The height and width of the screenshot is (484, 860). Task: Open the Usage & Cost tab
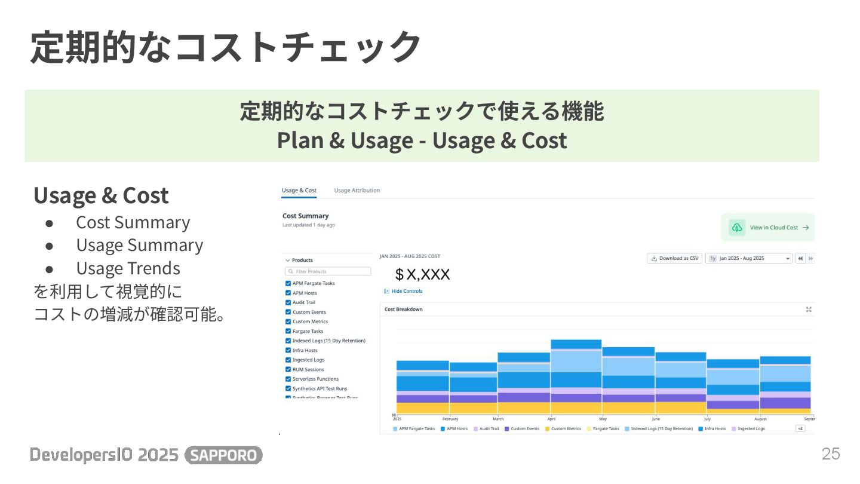tap(299, 191)
